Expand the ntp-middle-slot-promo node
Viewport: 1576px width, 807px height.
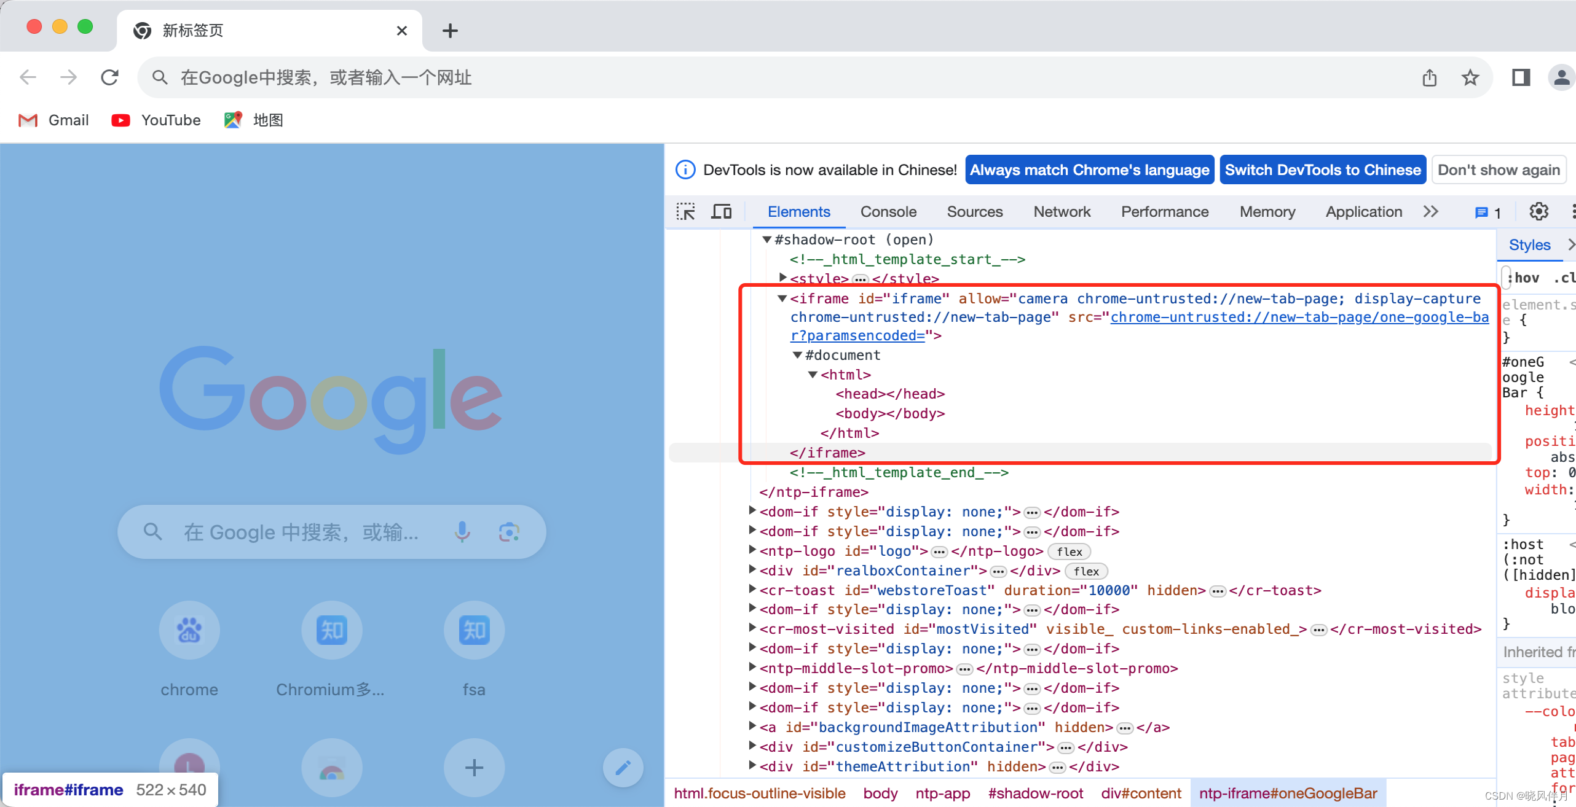[752, 667]
